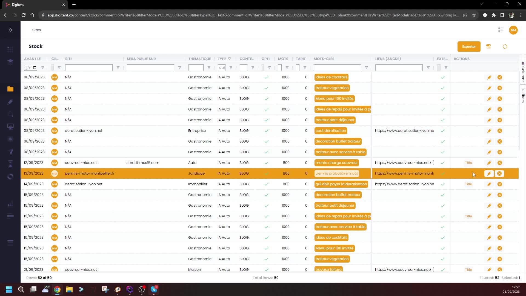
Task: Click the 'permis probatoire moto' keyword tag
Action: point(336,173)
